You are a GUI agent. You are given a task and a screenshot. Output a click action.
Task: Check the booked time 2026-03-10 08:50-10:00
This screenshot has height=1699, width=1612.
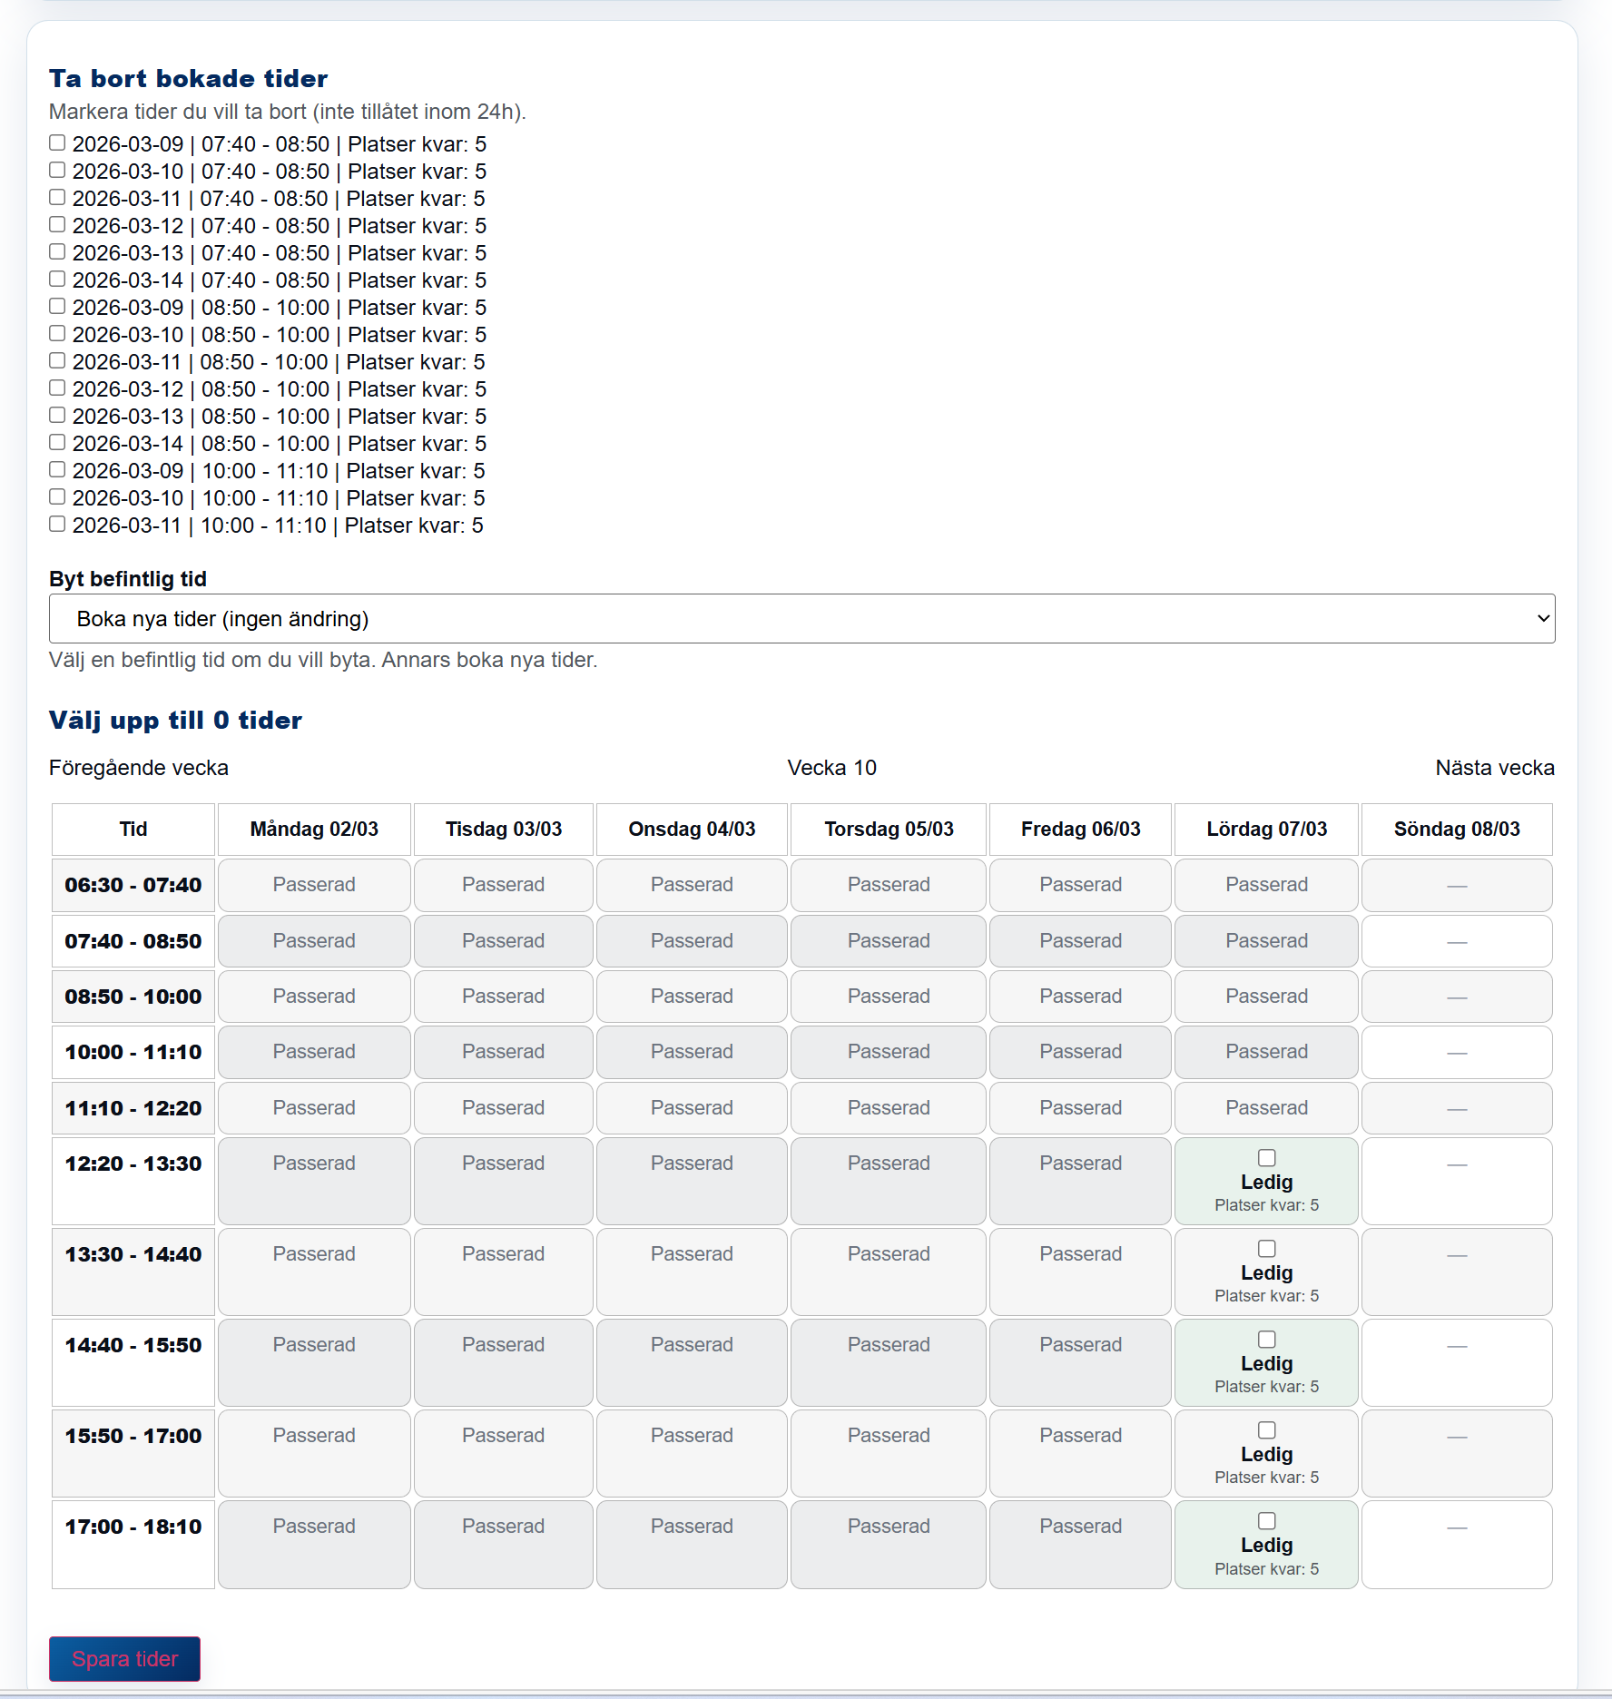pyautogui.click(x=57, y=333)
